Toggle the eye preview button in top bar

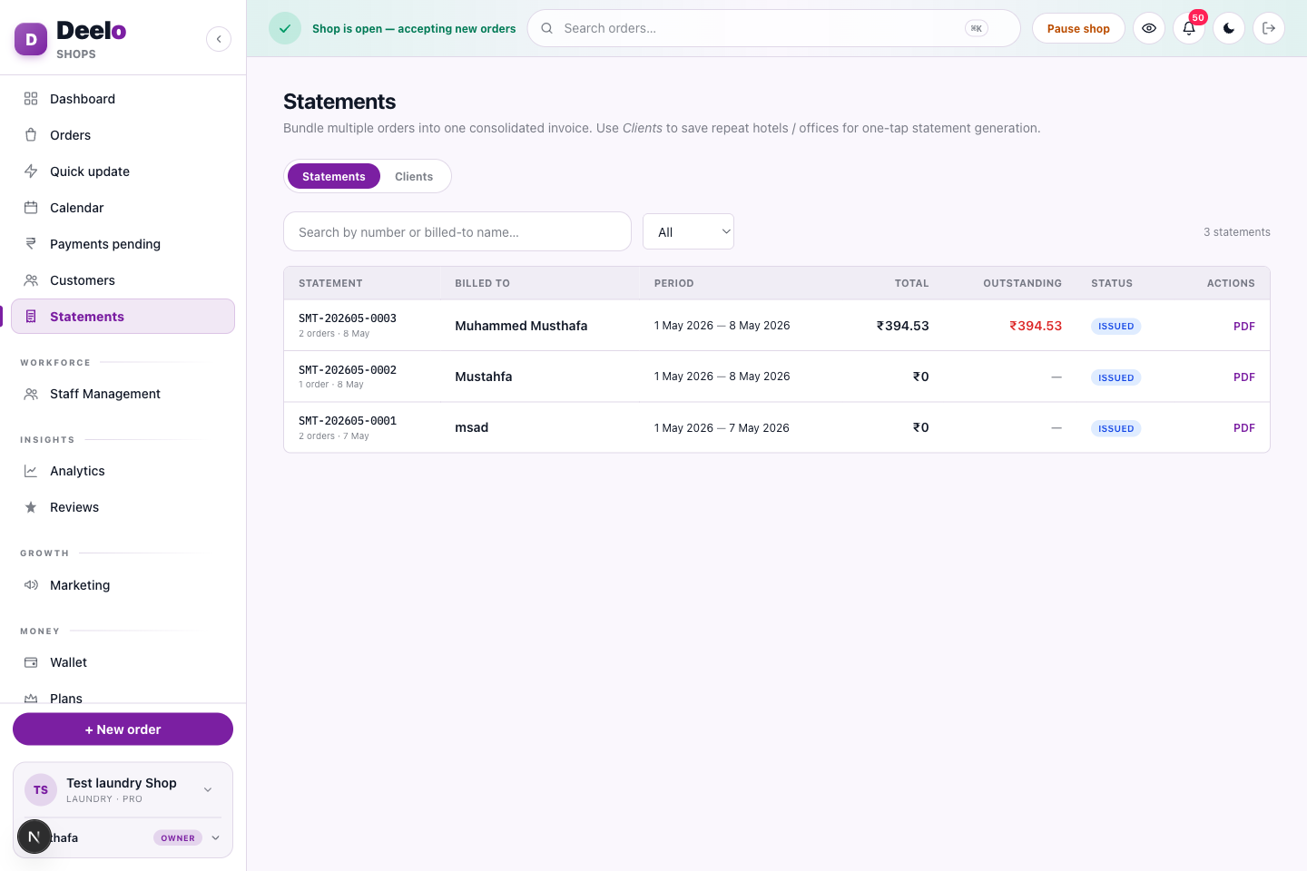[1149, 28]
